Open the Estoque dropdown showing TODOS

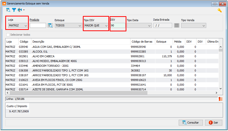coord(68,25)
